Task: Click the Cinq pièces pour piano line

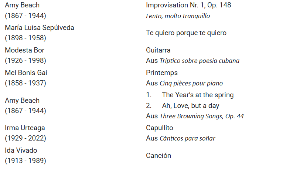Action: pos(184,83)
